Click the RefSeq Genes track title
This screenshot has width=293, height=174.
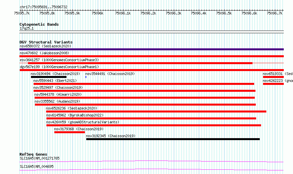[33, 154]
